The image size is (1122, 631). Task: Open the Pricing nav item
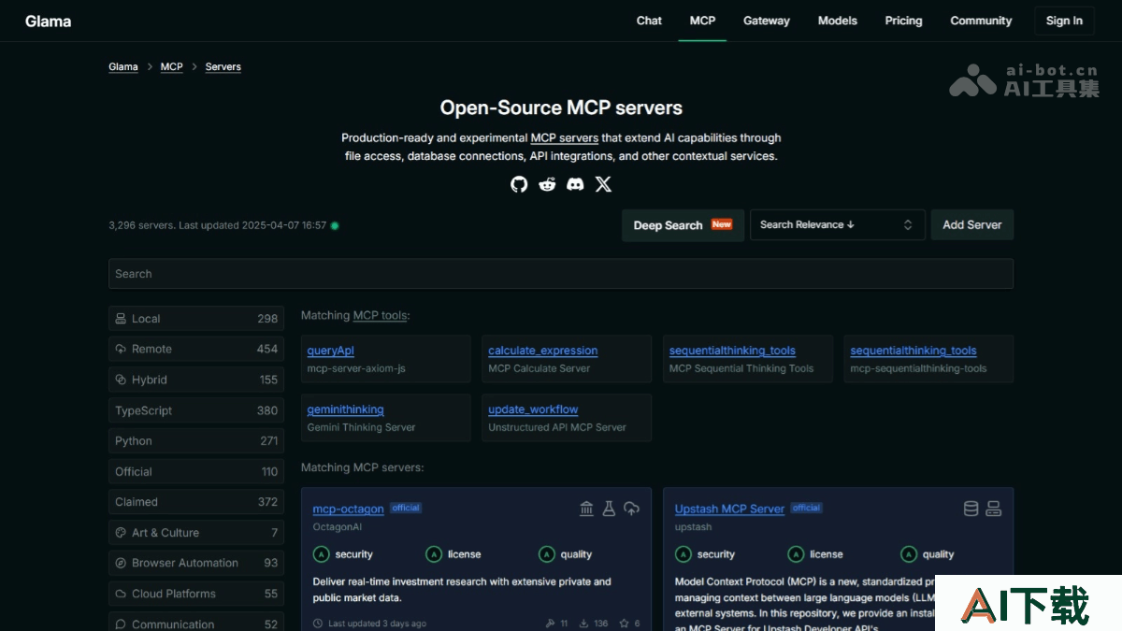tap(903, 21)
